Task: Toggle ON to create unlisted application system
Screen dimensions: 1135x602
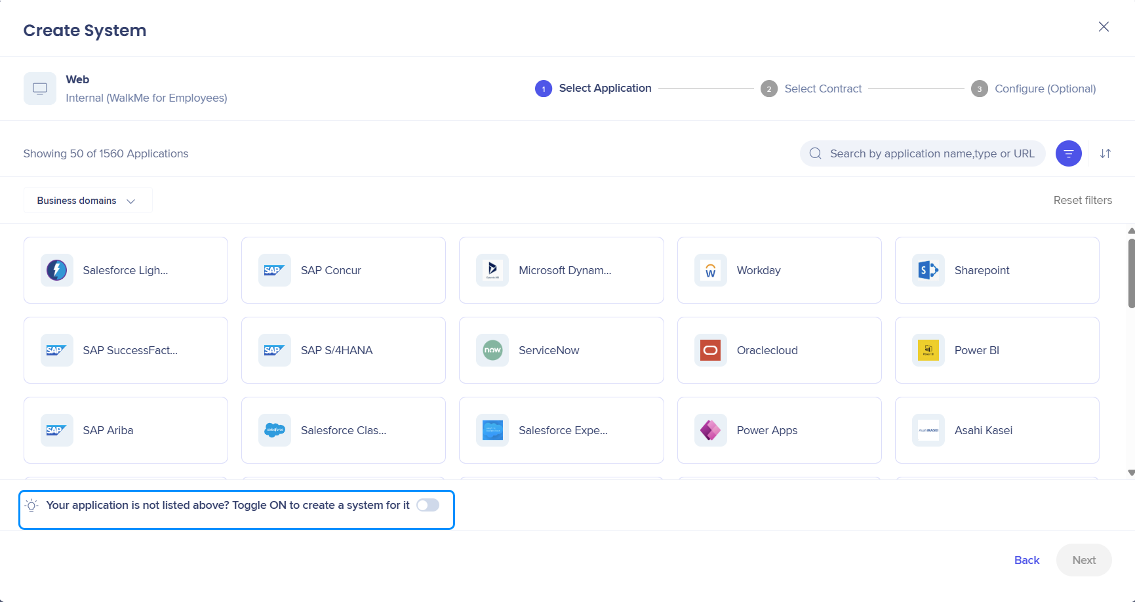Action: (x=428, y=505)
